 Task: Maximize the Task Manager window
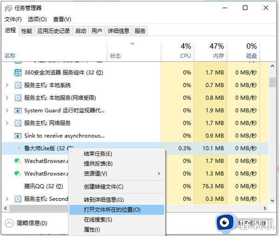[x=245, y=7]
